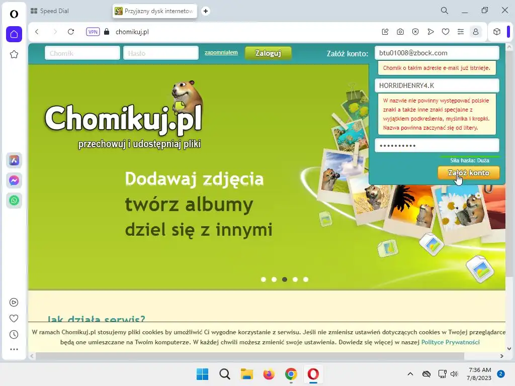Viewport: 515px width, 386px height.
Task: Open the edit/share page icon
Action: coord(385,32)
